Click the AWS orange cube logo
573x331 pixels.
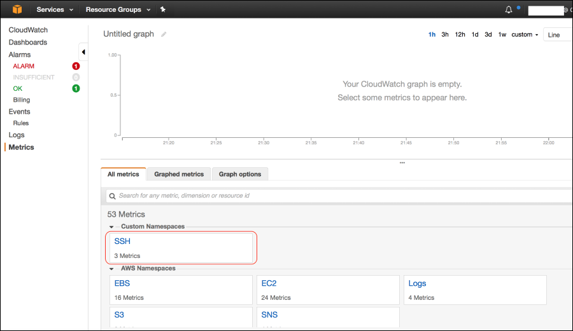tap(17, 9)
